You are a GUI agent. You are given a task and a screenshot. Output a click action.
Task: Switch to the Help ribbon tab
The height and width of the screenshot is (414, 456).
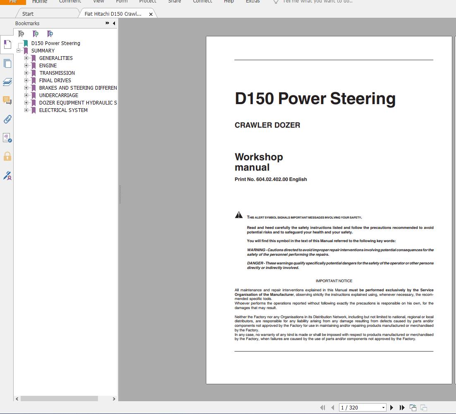pos(229,2)
